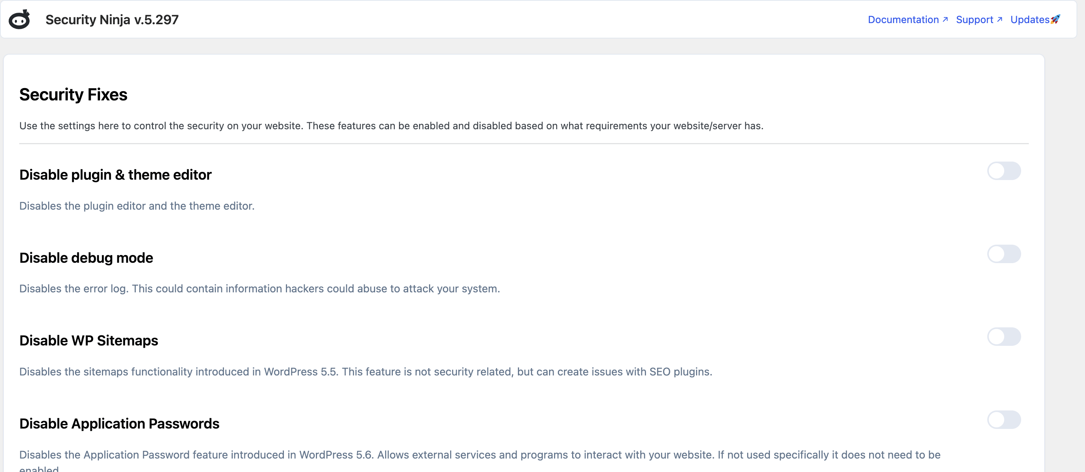Click the Security Ninja v.5.297 title
The image size is (1085, 472).
coord(112,19)
